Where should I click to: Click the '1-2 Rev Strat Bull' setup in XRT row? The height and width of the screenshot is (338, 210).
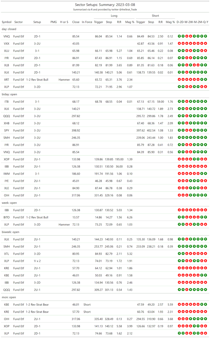click(37, 80)
